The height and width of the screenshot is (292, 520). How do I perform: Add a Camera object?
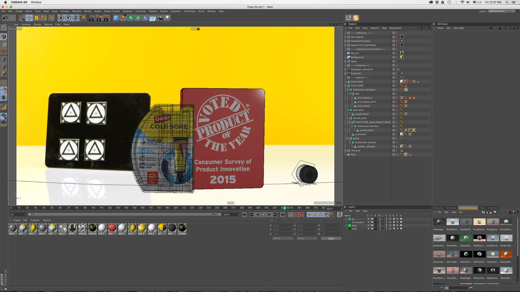pos(160,18)
